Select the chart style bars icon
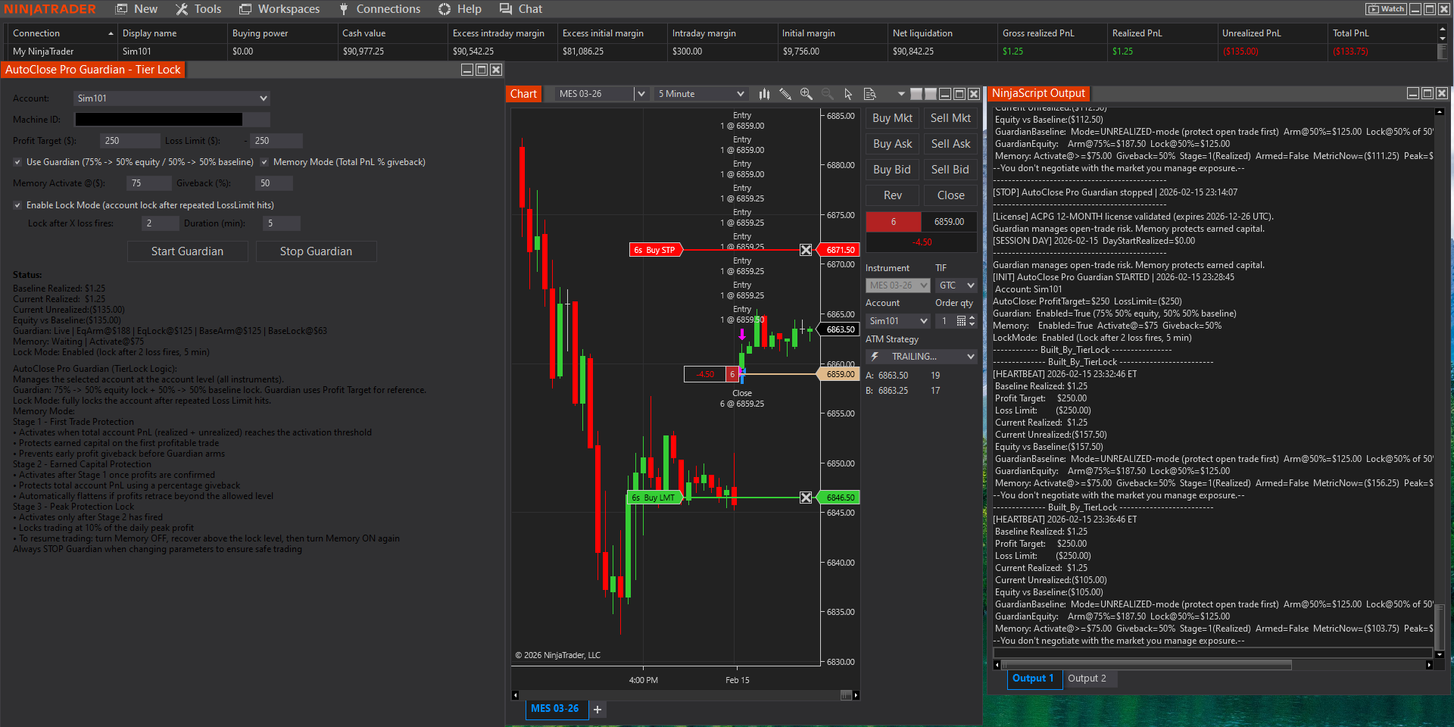 click(x=764, y=94)
